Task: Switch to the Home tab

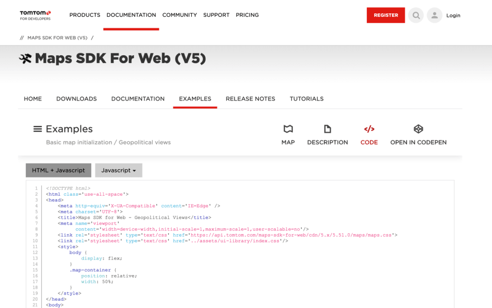Action: coord(32,99)
